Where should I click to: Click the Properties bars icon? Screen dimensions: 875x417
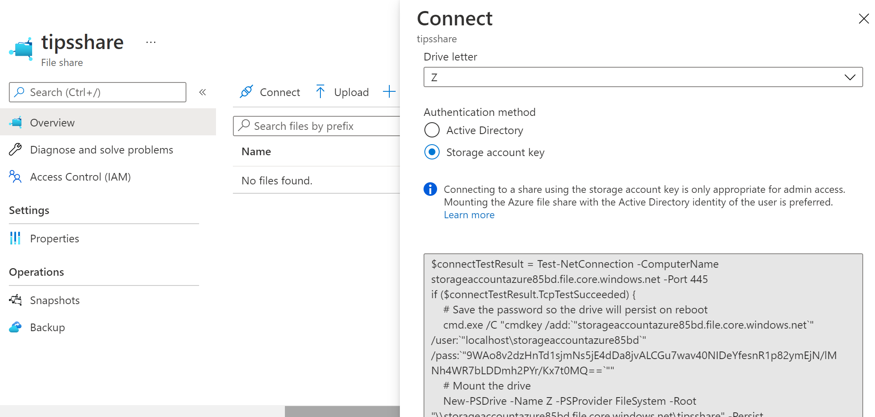point(16,238)
